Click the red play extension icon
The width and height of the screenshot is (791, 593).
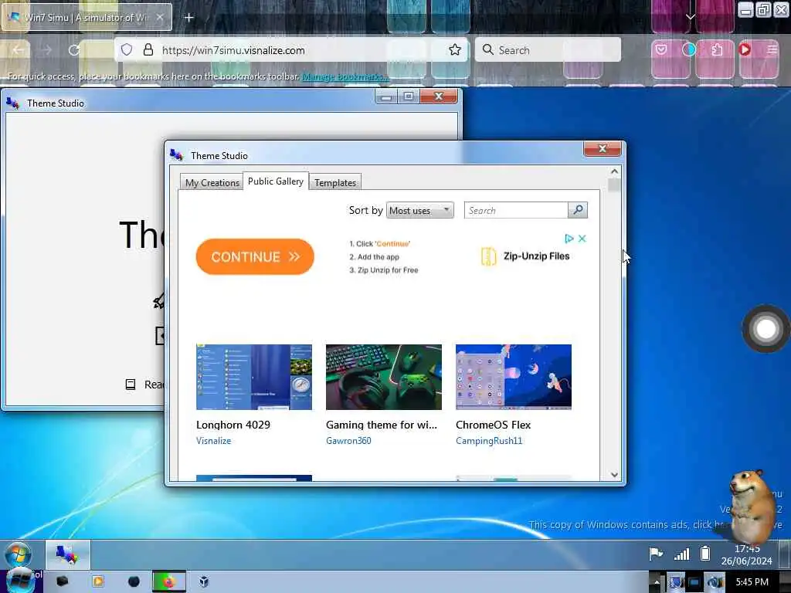coord(745,49)
